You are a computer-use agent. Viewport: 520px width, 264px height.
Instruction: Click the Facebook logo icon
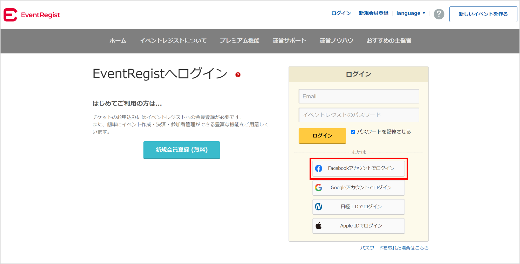pos(319,168)
